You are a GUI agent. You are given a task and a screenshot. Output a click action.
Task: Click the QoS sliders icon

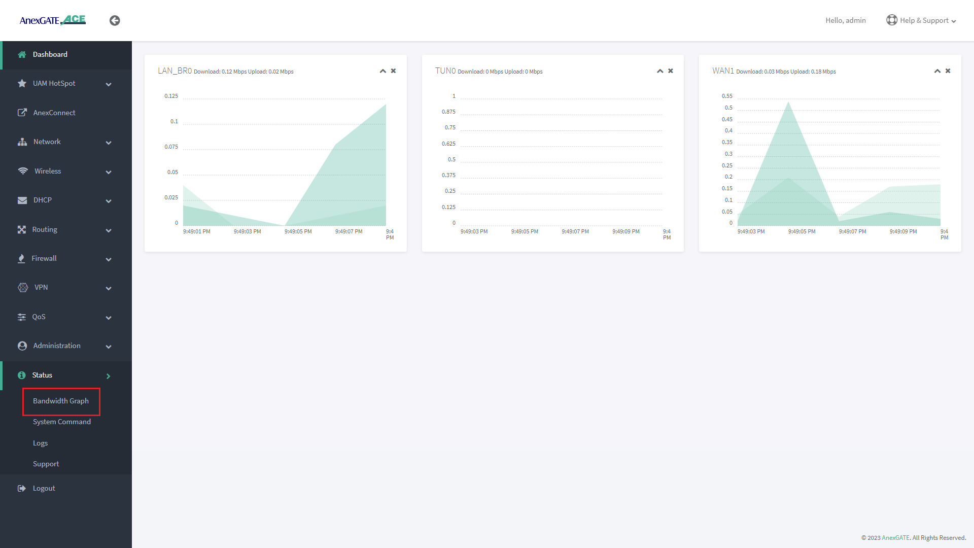(21, 317)
